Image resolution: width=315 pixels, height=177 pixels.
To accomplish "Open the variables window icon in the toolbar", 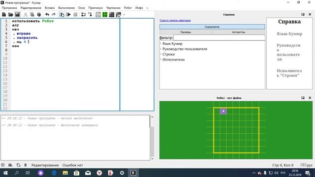I will tap(98, 14).
